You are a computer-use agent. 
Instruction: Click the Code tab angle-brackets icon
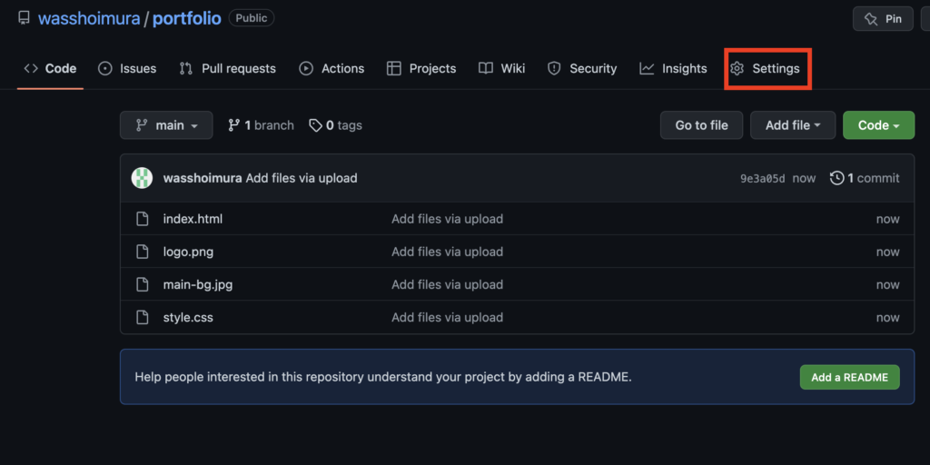(31, 69)
